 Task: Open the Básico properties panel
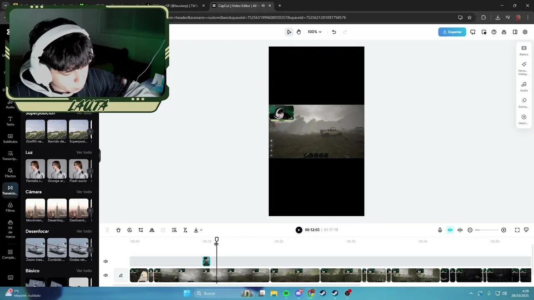524,51
